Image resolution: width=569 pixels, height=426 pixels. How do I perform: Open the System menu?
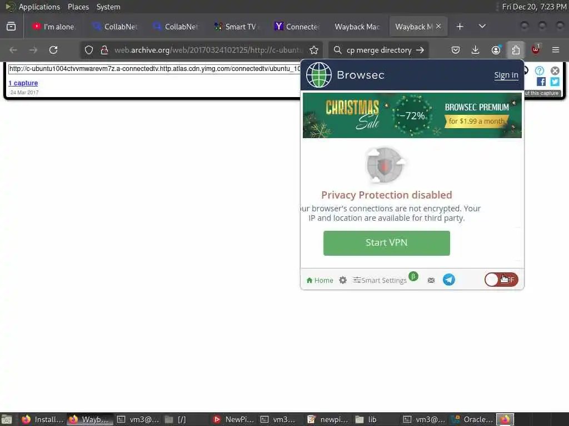(x=108, y=7)
